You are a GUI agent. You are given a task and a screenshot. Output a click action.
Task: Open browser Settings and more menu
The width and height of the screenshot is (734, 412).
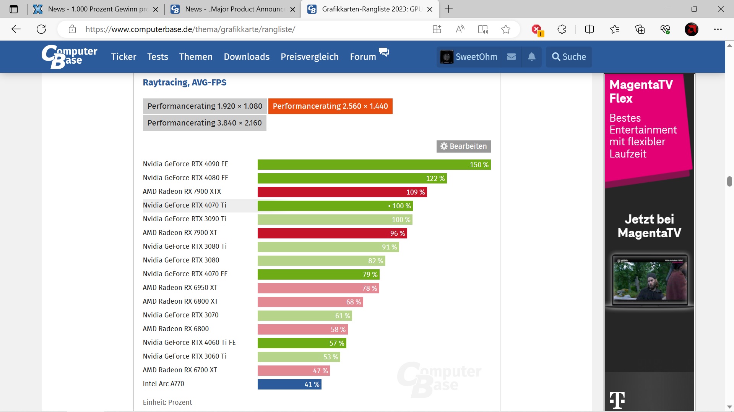(x=718, y=29)
